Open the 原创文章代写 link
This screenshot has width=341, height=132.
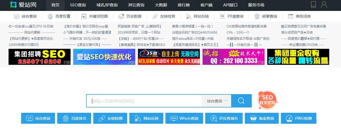87,45
